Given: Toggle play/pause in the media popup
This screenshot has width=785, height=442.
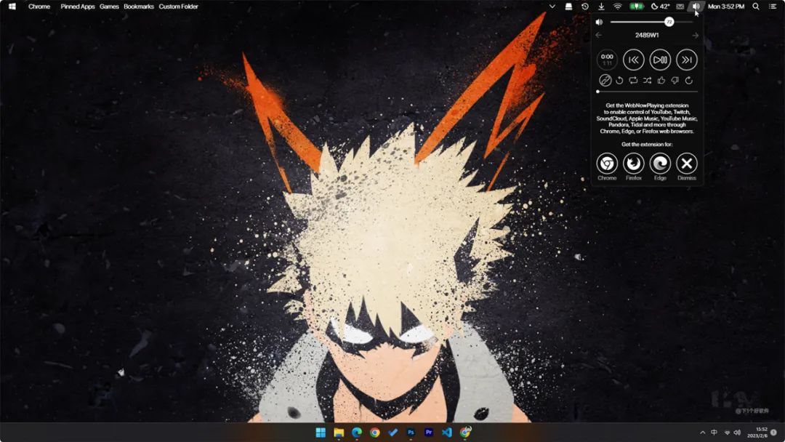Looking at the screenshot, I should (x=660, y=60).
